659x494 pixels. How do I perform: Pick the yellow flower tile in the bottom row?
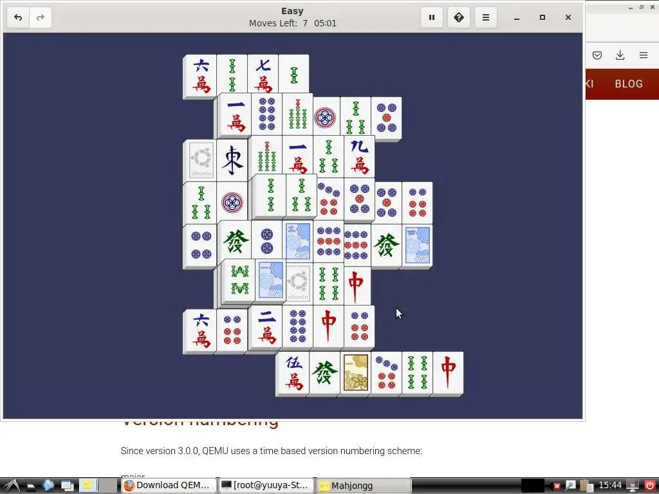coord(355,372)
